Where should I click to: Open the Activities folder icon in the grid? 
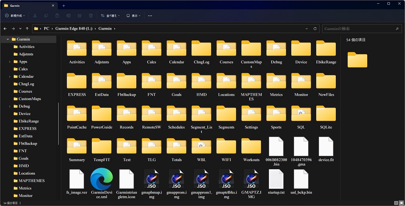(x=77, y=48)
